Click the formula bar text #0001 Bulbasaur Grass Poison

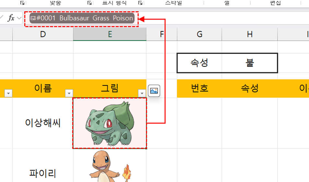[x=84, y=18]
